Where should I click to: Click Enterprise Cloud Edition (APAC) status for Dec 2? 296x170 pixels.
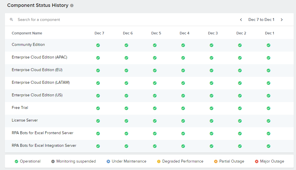(x=240, y=58)
